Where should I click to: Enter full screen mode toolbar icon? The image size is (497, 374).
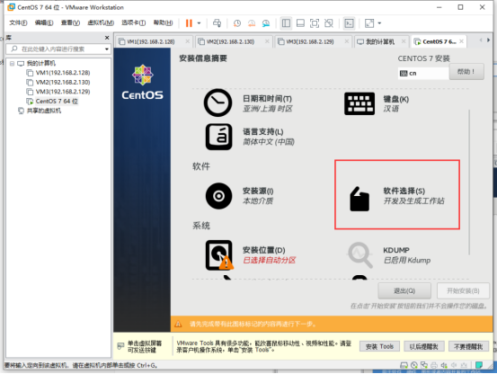315,23
